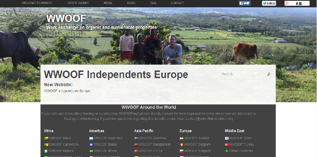This screenshot has width=317, height=157.
Task: Click the China flag icon
Action: pos(136,151)
